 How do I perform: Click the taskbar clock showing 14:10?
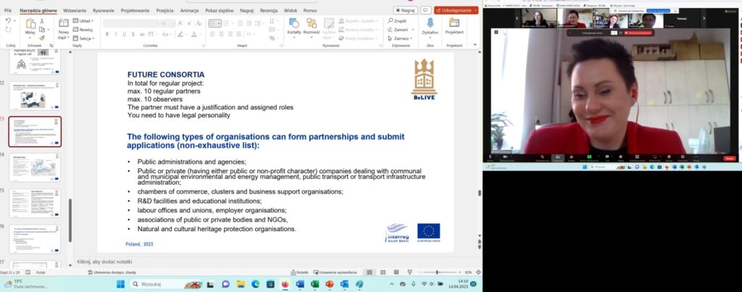pos(457,284)
